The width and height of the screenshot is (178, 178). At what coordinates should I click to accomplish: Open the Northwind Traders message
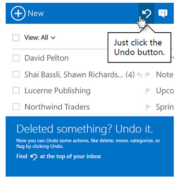[57, 107]
